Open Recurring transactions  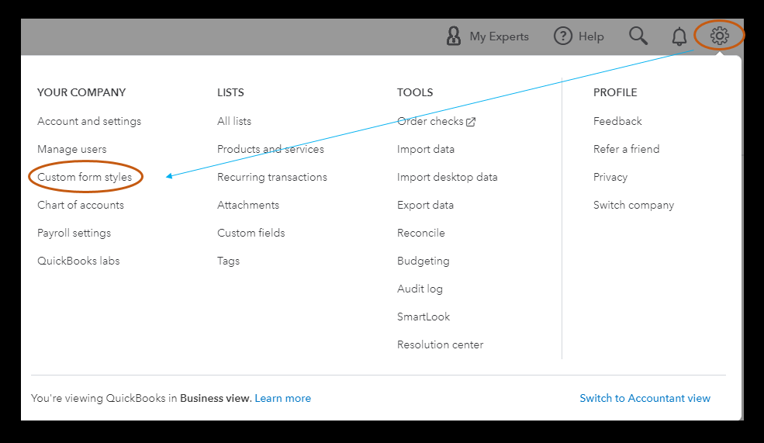pyautogui.click(x=272, y=177)
